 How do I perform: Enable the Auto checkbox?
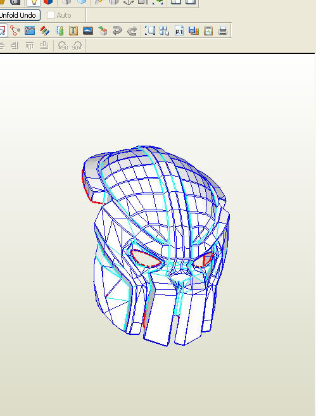[x=51, y=15]
